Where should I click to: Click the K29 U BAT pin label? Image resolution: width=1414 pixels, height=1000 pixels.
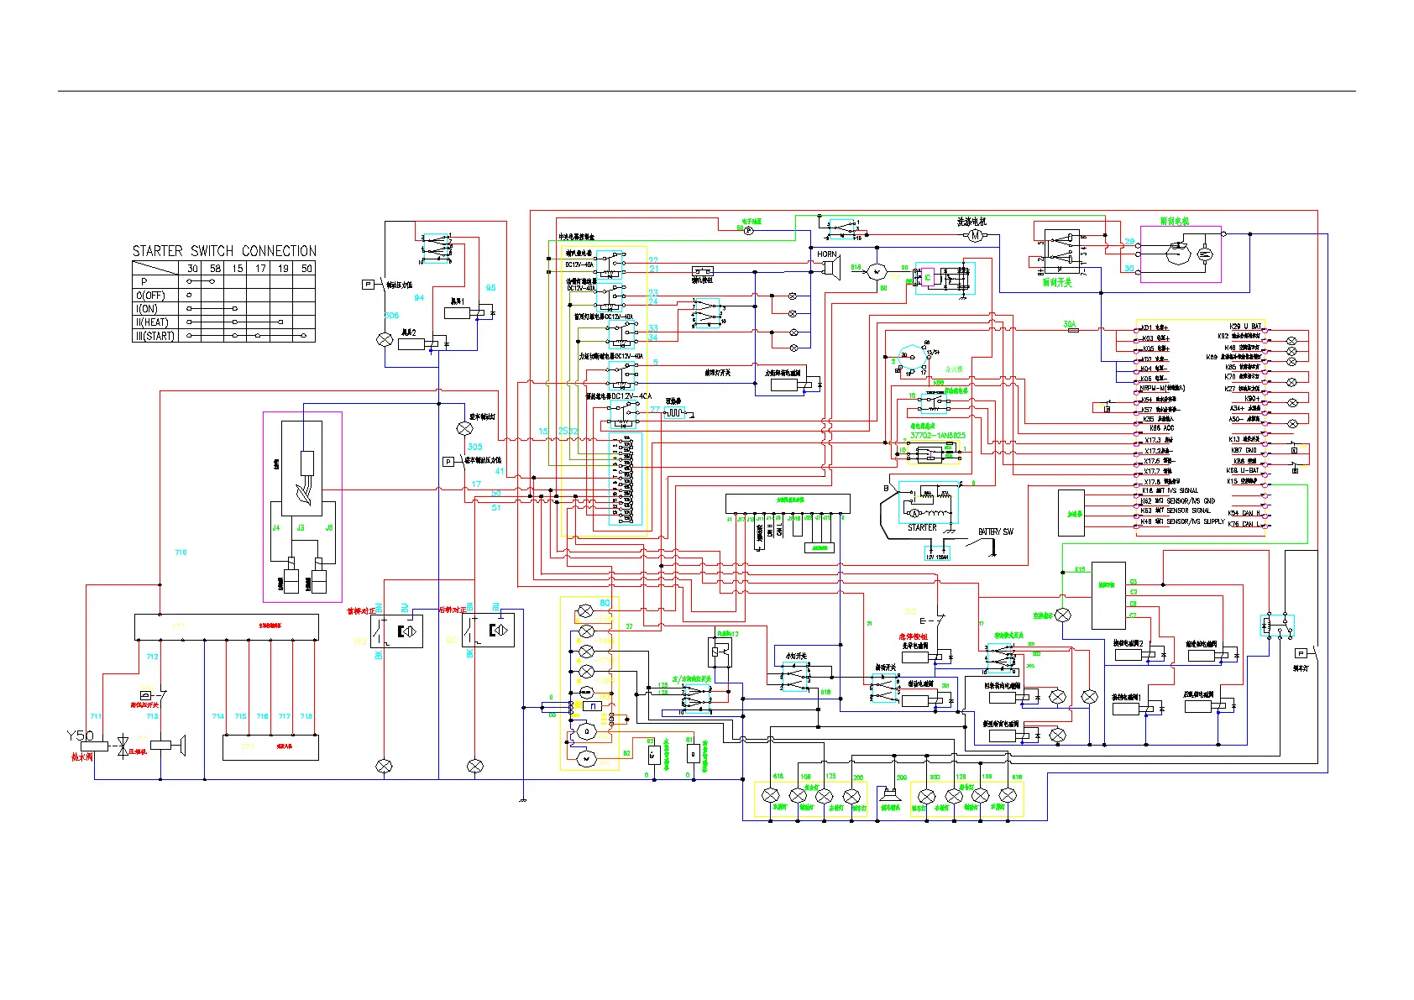pos(1245,327)
